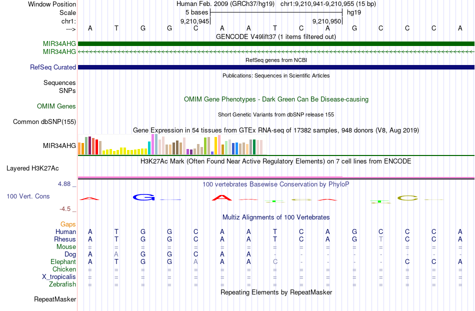This screenshot has width=475, height=311.
Task: Click the 'hg19' label beside the scale bar
Action: pyautogui.click(x=354, y=12)
